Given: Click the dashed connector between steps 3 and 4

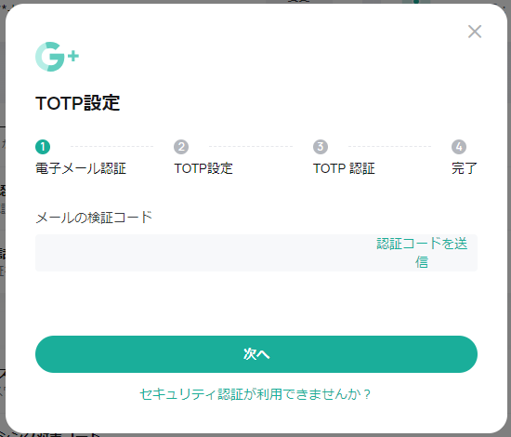Looking at the screenshot, I should (390, 146).
